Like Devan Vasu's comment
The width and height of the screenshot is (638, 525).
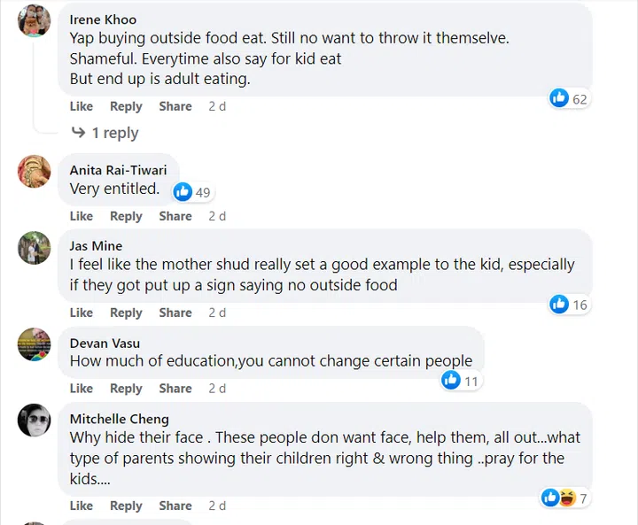[x=82, y=389]
